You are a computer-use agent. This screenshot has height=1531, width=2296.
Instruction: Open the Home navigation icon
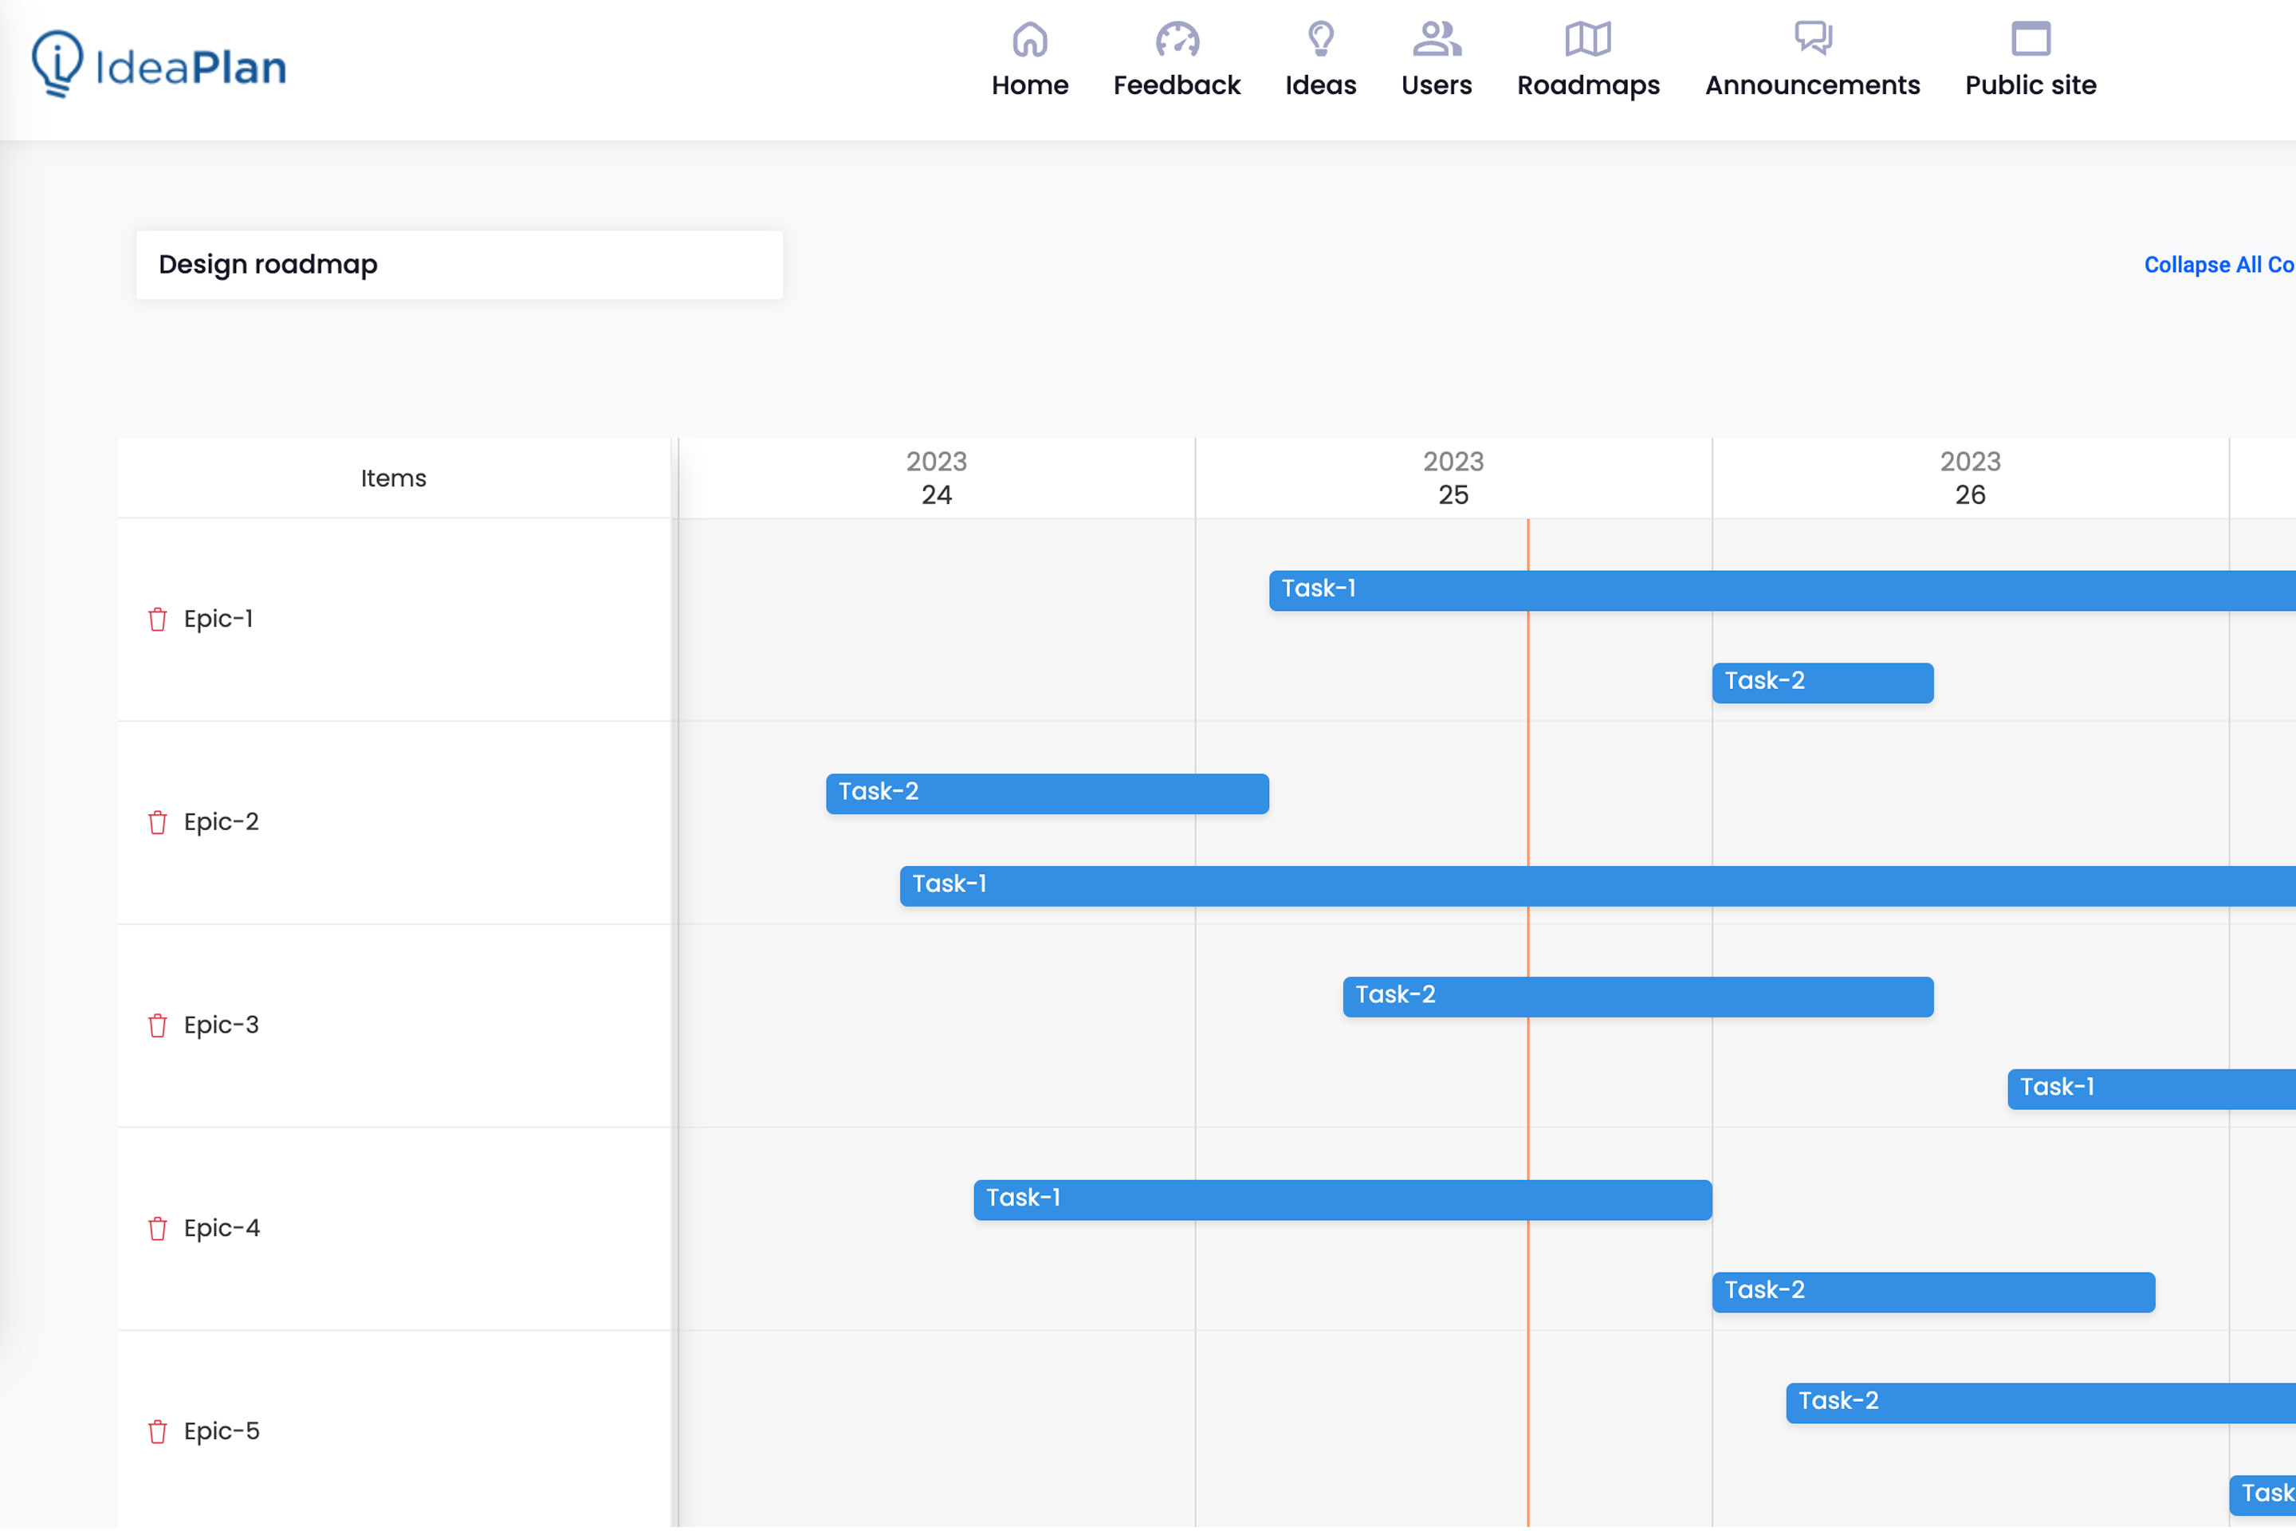coord(1030,40)
